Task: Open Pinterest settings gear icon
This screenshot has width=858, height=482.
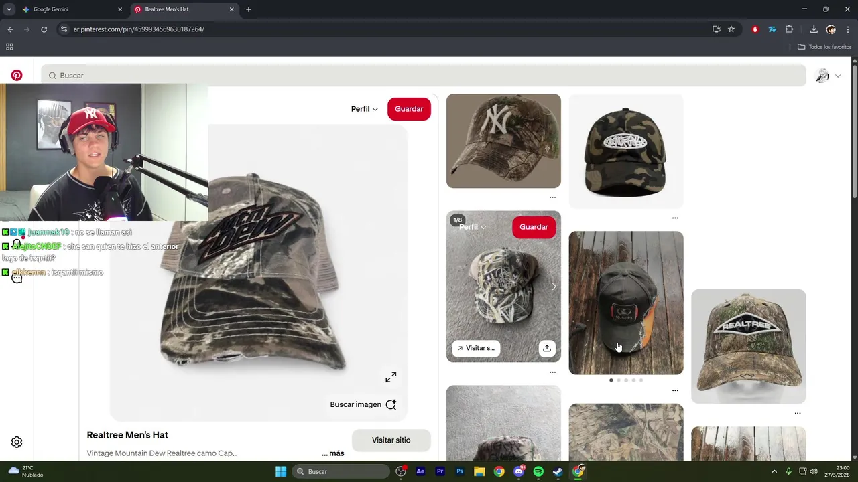Action: point(17,443)
